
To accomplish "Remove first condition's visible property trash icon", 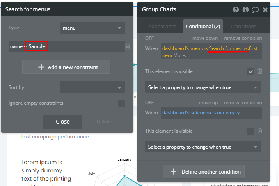I will (x=260, y=71).
